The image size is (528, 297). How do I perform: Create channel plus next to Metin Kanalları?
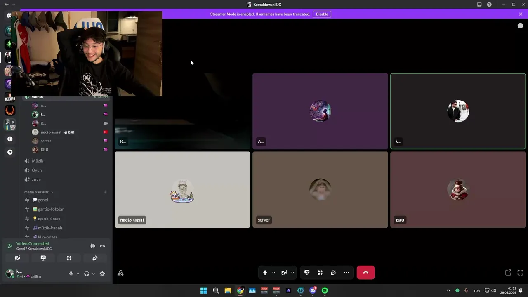(x=106, y=192)
